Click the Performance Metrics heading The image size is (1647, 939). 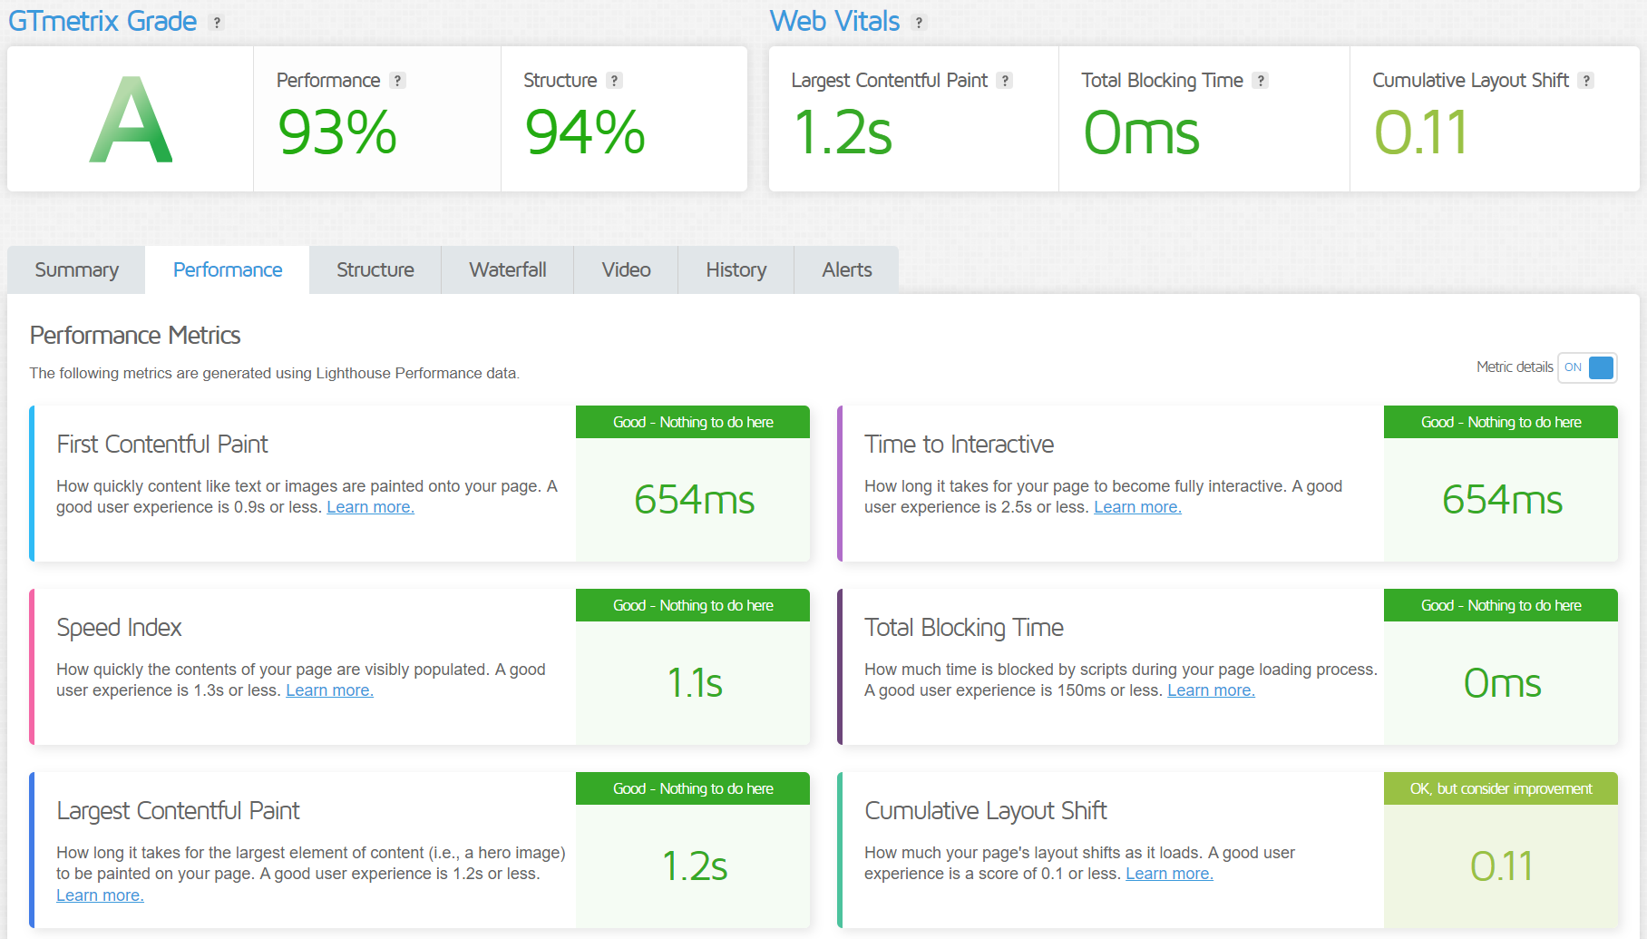[135, 336]
